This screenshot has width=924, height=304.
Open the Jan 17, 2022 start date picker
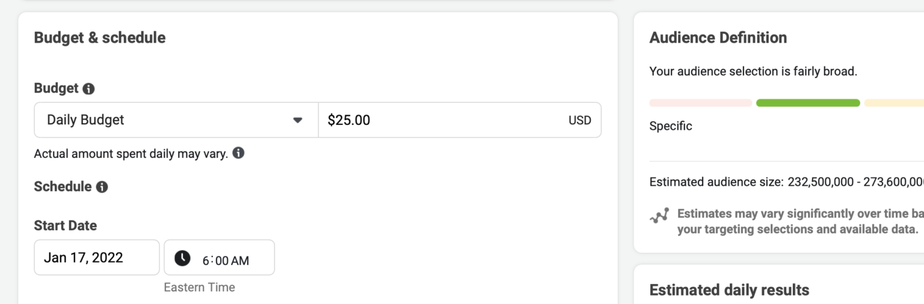point(96,258)
